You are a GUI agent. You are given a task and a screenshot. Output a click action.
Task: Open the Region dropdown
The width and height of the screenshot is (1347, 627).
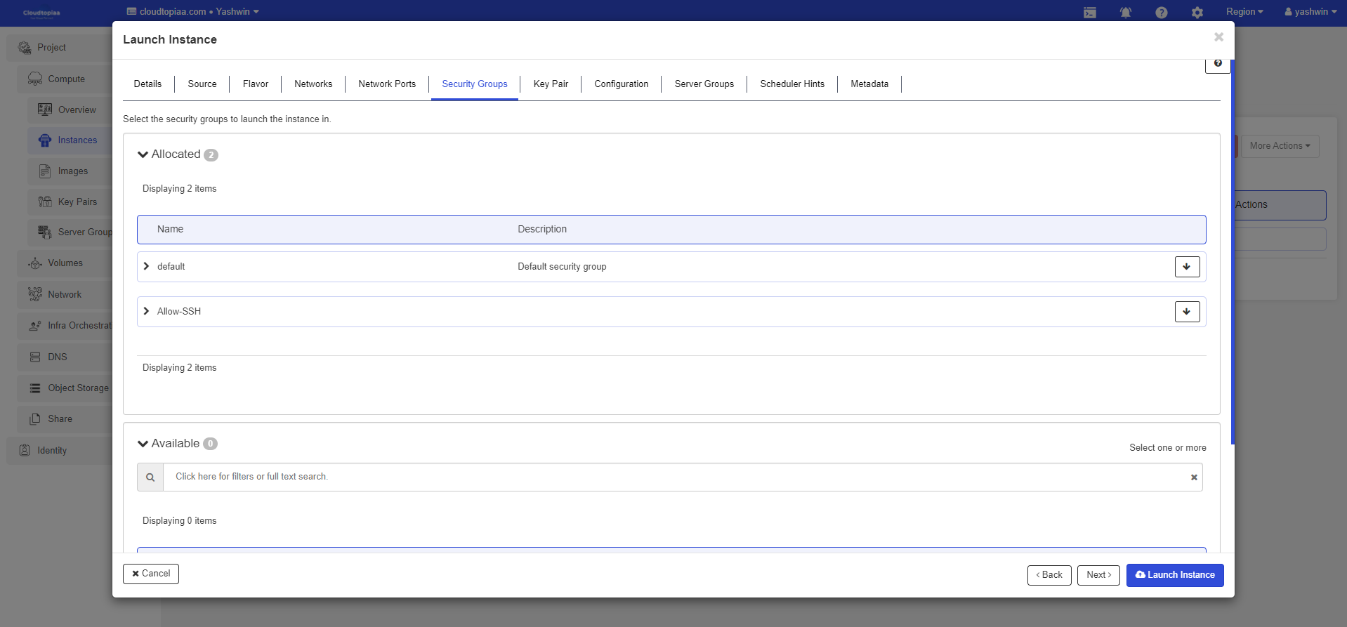pyautogui.click(x=1244, y=12)
